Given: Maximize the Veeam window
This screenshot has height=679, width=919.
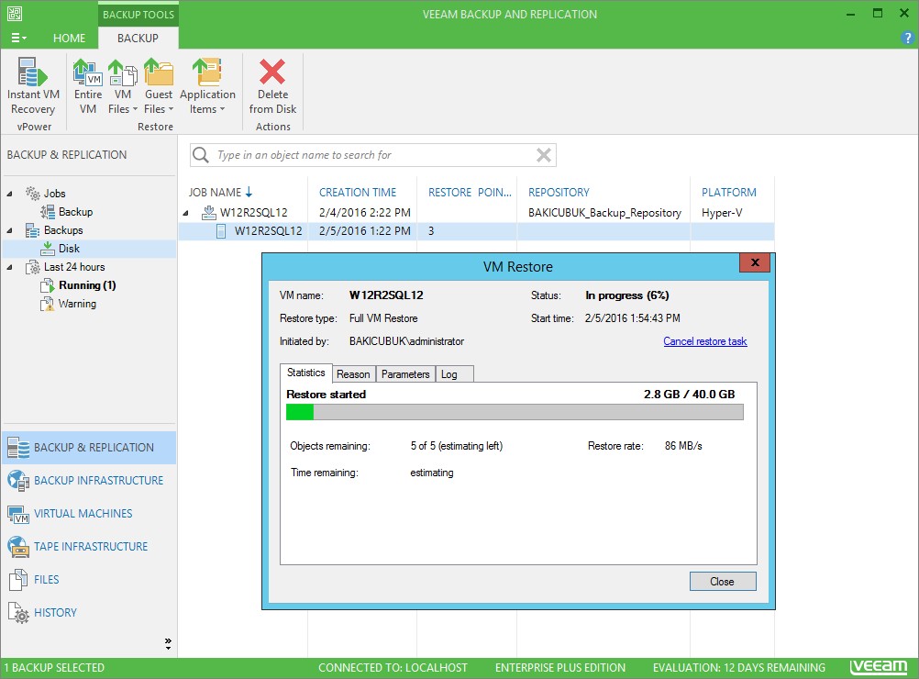Looking at the screenshot, I should 878,14.
